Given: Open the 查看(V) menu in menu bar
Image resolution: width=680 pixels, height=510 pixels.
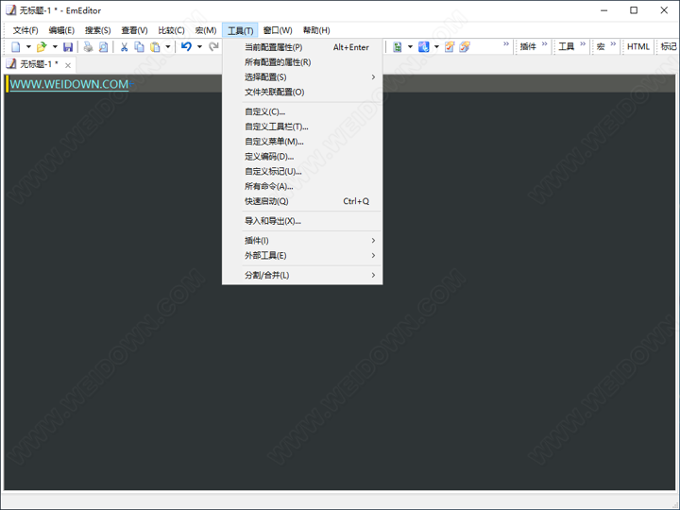Looking at the screenshot, I should 134,31.
